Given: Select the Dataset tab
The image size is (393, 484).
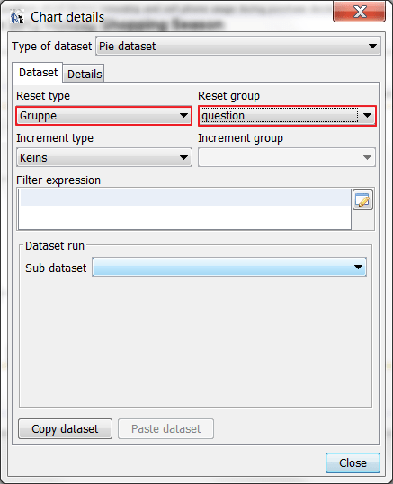Looking at the screenshot, I should 38,73.
